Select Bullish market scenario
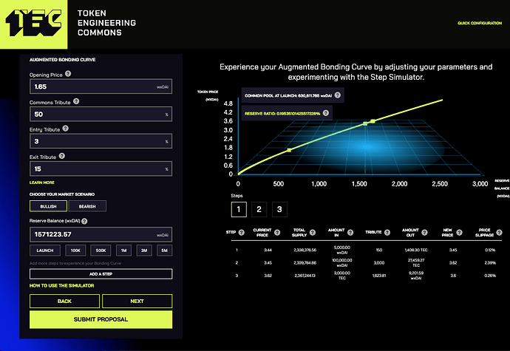This screenshot has height=351, width=510. (48, 206)
